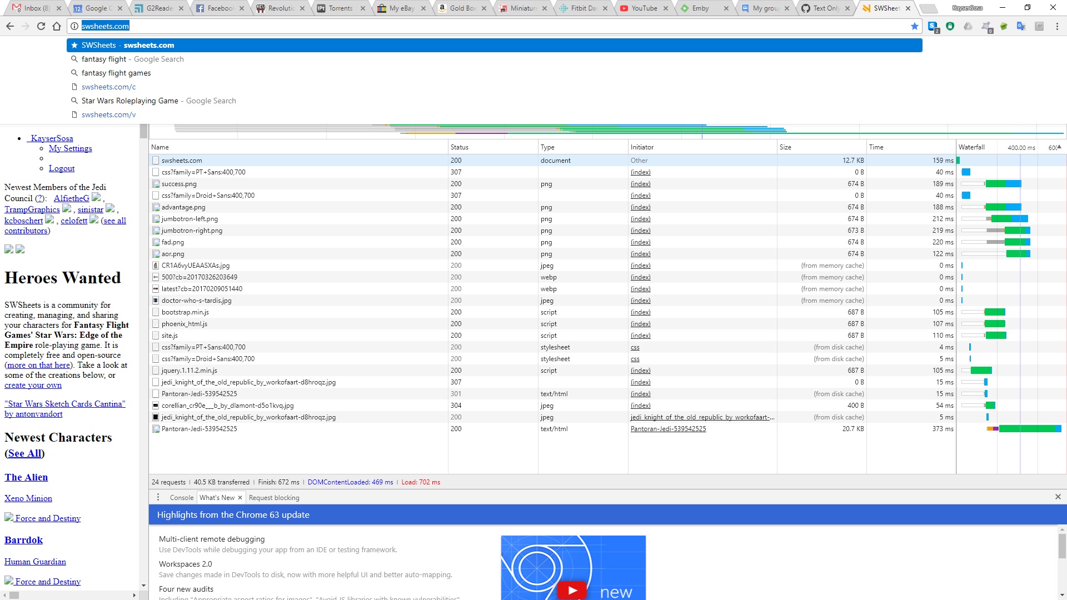
Task: Switch to the YouTube browser tab
Action: coord(644,8)
